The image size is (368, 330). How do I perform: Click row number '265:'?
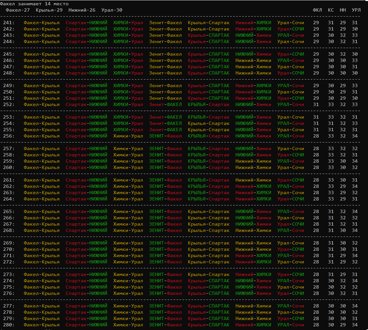(9, 211)
